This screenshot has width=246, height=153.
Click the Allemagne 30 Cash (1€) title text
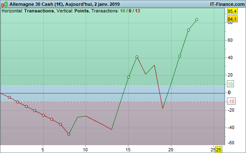37,4
